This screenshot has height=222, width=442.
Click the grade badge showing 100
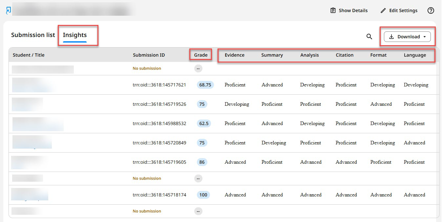point(203,195)
